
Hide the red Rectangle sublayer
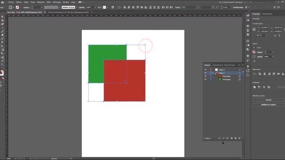(x=205, y=76)
